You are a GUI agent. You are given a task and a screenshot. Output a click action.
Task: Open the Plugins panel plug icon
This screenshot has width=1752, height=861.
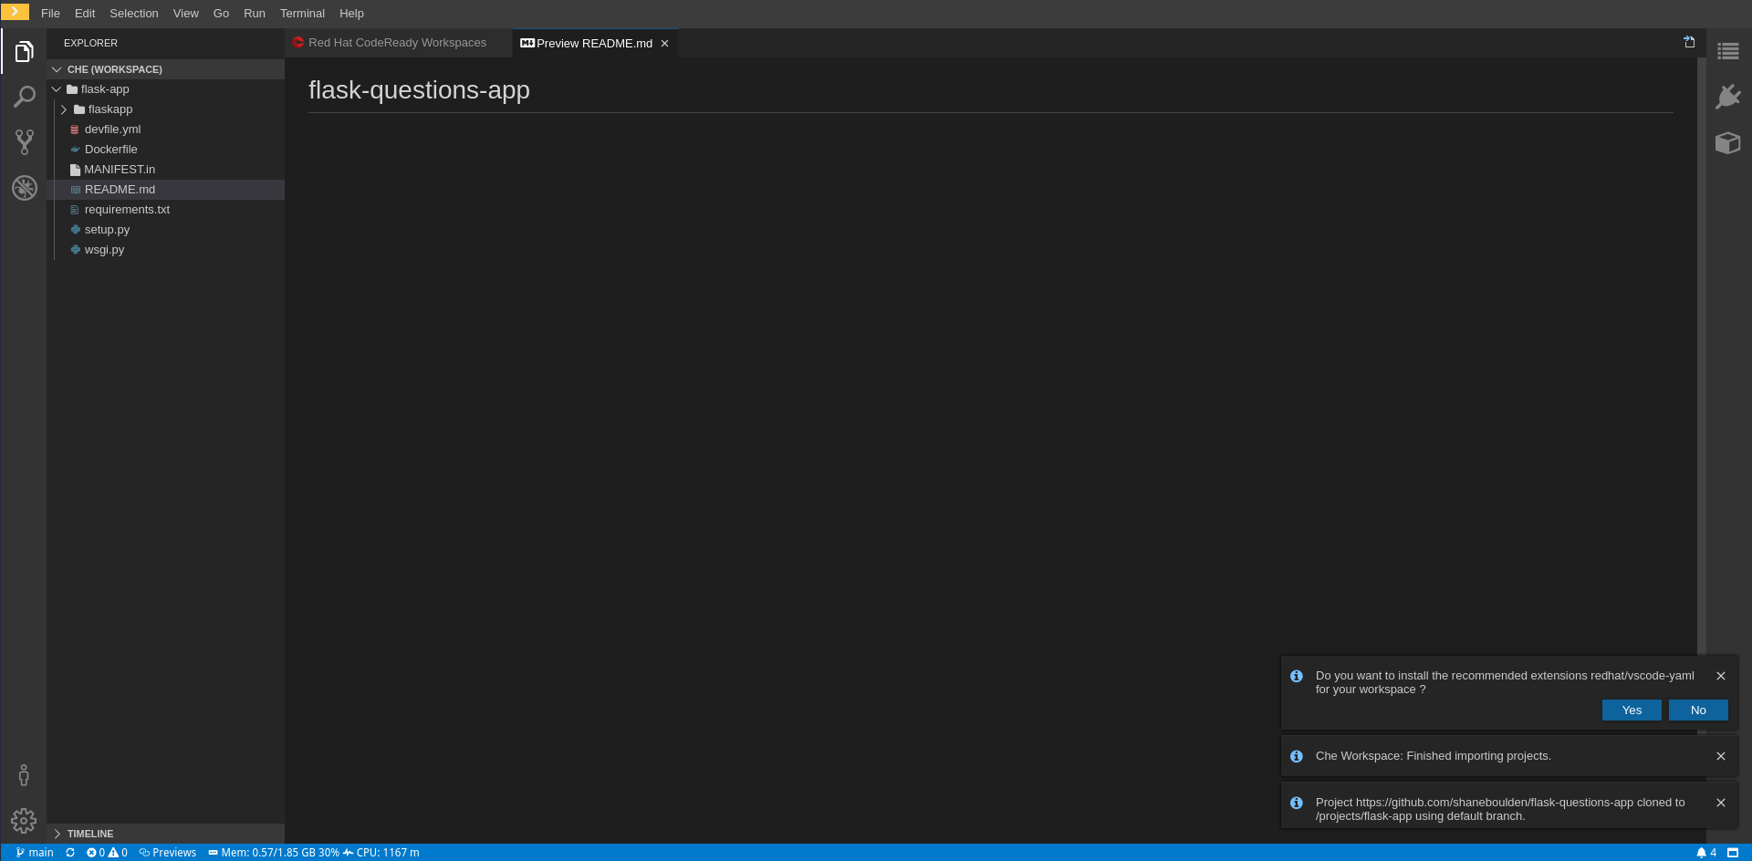(1727, 97)
